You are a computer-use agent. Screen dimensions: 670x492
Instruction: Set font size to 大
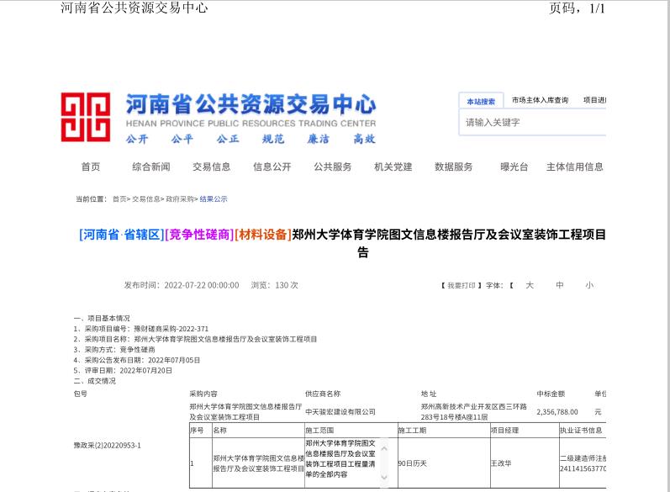pyautogui.click(x=530, y=285)
